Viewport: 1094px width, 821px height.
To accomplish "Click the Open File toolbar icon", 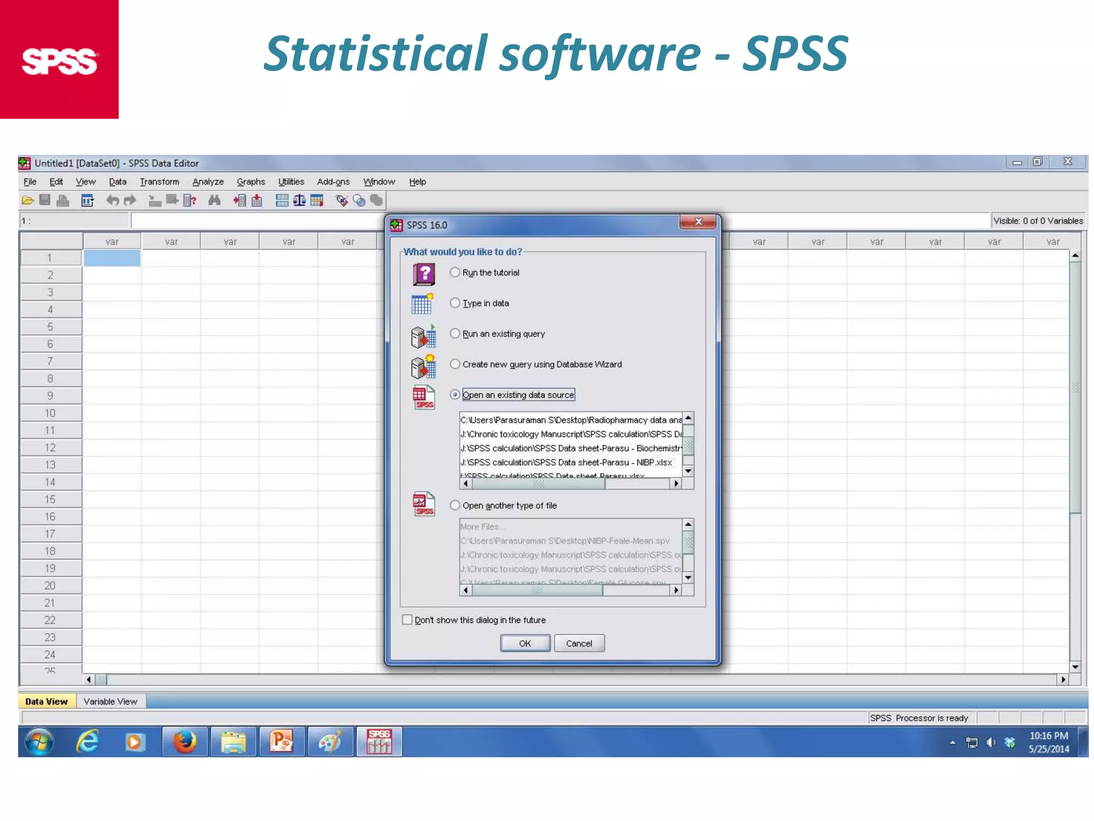I will [x=28, y=200].
